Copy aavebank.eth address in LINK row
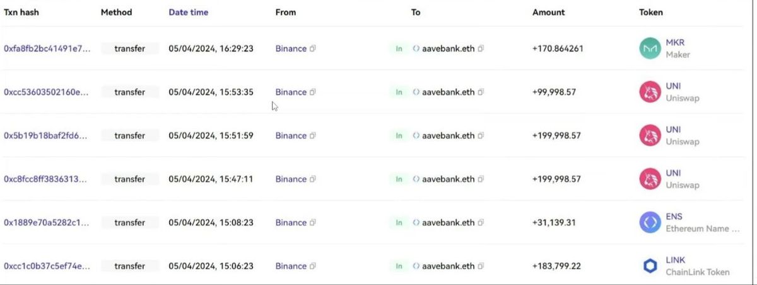The image size is (757, 285). [x=481, y=266]
